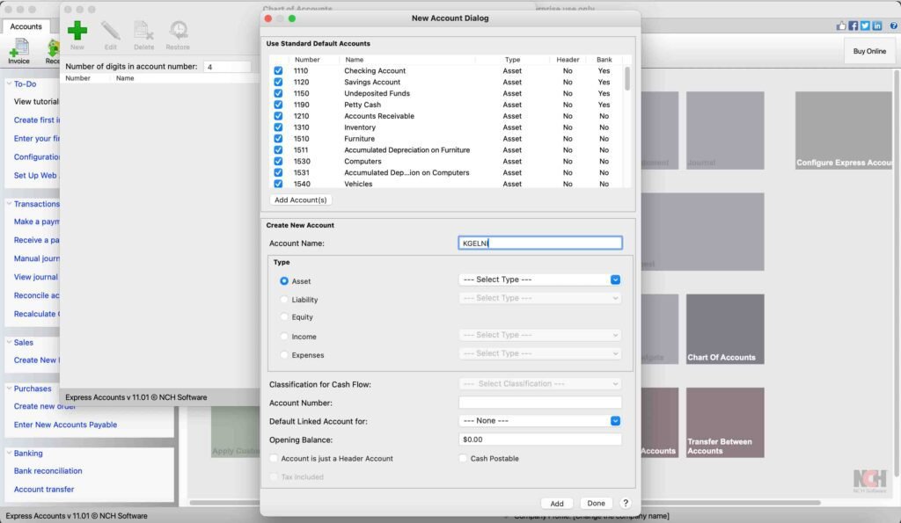
Task: Tick the Cash Postable checkbox
Action: [463, 459]
